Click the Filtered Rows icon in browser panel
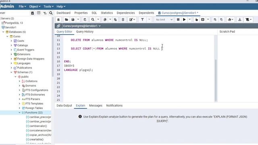Viewport: 258px width, 145px height. (45, 13)
